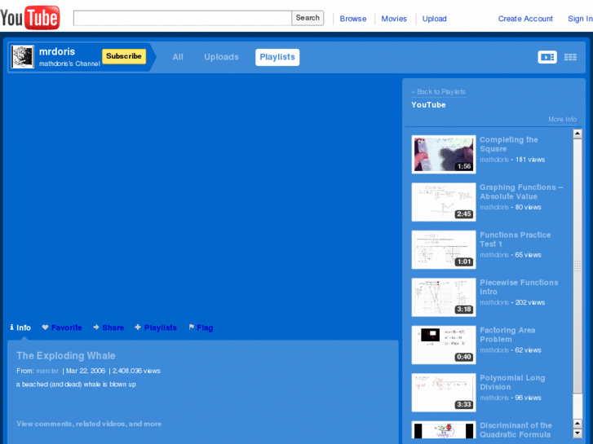The image size is (593, 444).
Task: Select the Uploads tab
Action: [221, 57]
